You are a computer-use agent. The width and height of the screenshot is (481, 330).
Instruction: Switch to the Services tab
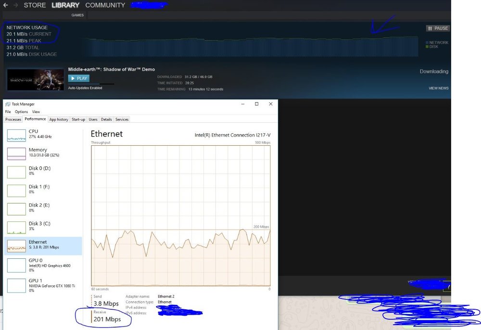[x=122, y=120]
